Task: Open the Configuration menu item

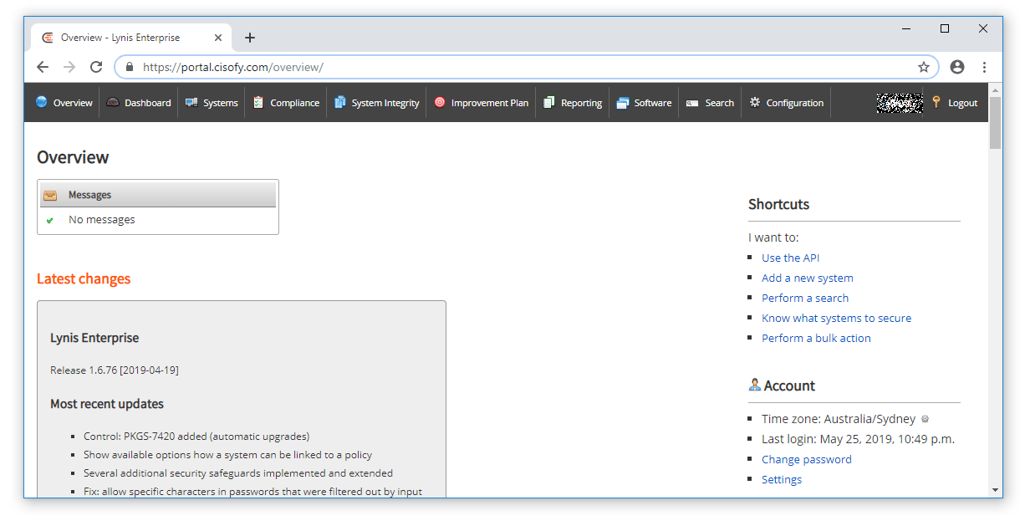Action: tap(786, 103)
